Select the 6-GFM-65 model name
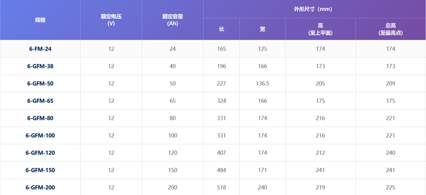This screenshot has height=195, width=426. tap(40, 101)
